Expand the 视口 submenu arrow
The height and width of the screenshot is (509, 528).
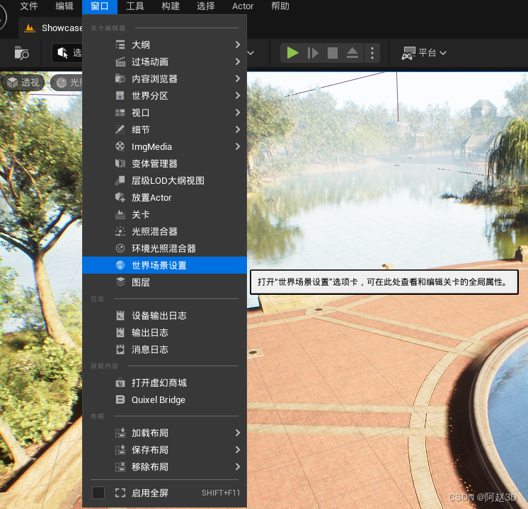click(238, 112)
